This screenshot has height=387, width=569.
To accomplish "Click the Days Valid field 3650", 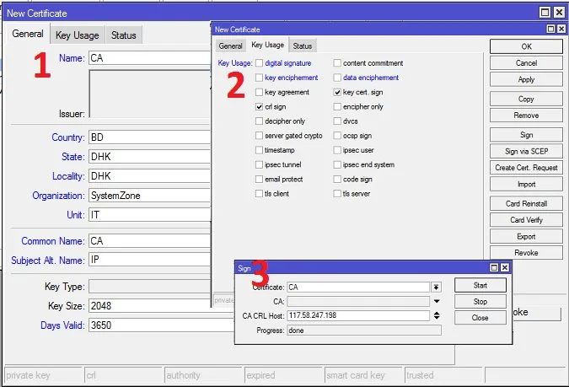I will click(162, 325).
